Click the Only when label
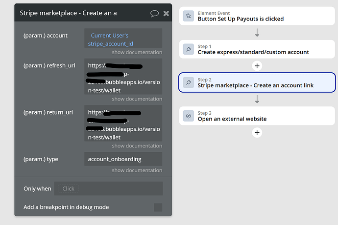Image resolution: width=338 pixels, height=225 pixels. coord(37,189)
